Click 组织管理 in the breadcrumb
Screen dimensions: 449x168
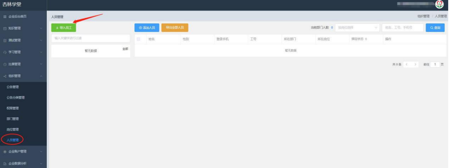tap(423, 17)
